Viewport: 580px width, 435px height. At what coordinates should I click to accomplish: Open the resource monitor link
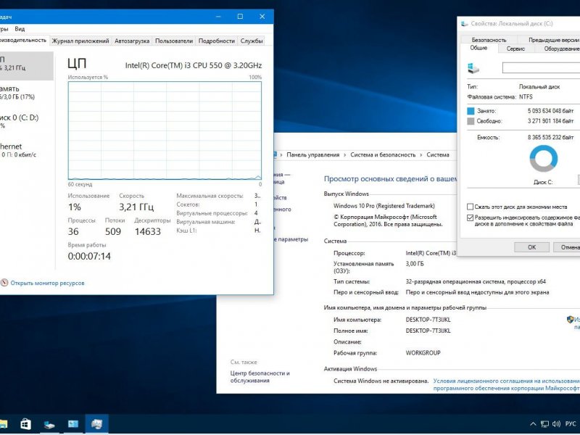pyautogui.click(x=47, y=283)
